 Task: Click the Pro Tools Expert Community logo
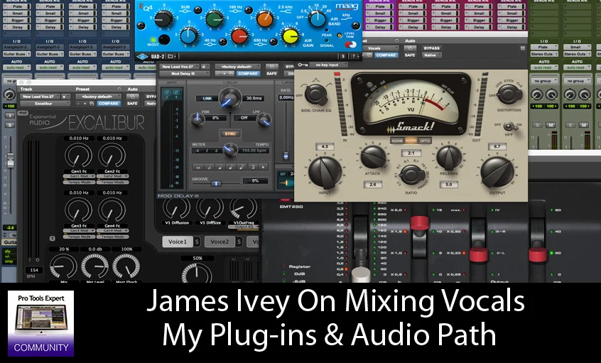pos(40,323)
